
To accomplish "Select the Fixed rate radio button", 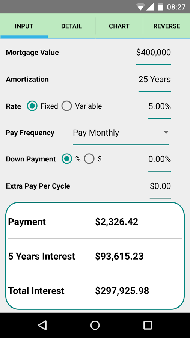I will pos(32,106).
